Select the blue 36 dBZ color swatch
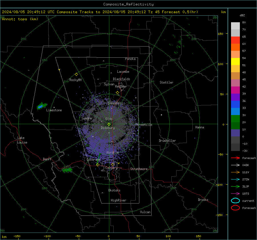The height and width of the screenshot is (240, 257). 235,104
